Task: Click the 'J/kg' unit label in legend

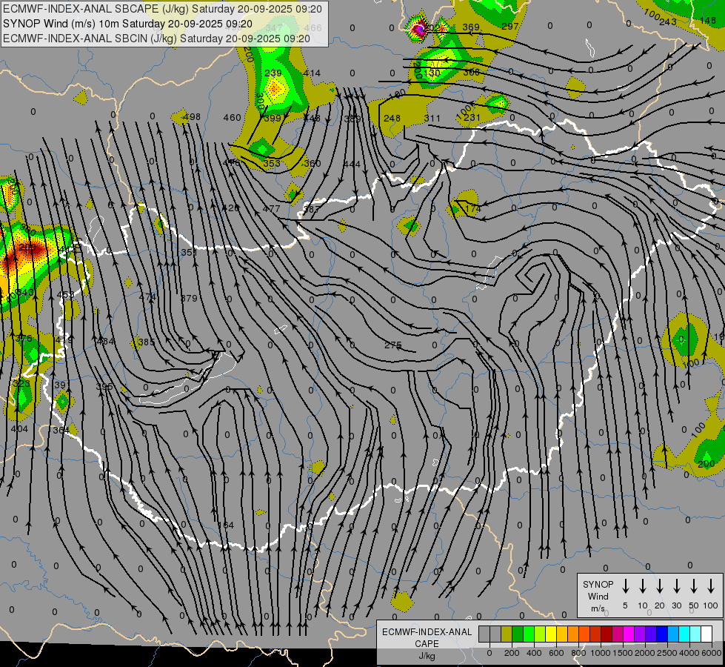Action: click(427, 656)
